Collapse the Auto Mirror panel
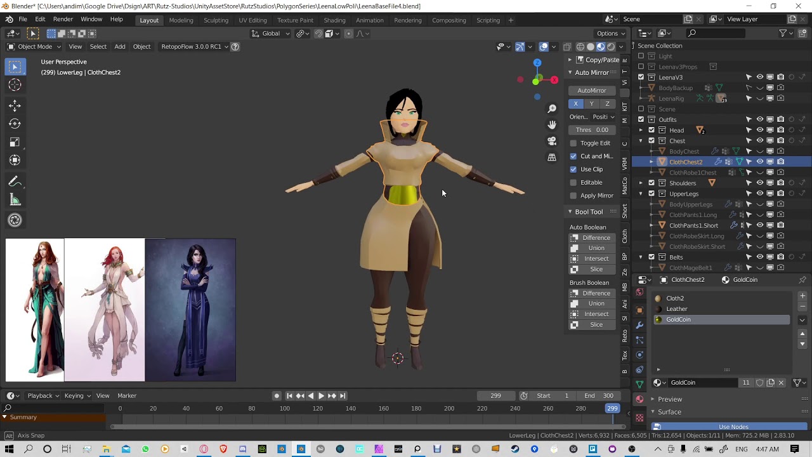 point(570,72)
